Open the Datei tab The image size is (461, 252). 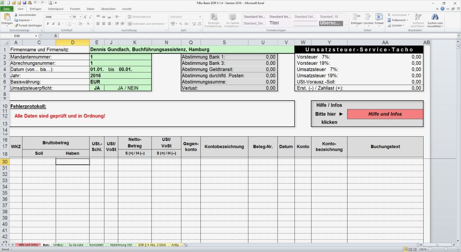6,9
